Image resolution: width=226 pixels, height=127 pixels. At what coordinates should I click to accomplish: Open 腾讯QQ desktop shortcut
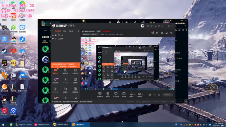coord(4,100)
